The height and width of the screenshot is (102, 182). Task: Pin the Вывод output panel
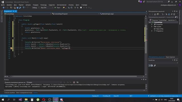(x=144, y=80)
